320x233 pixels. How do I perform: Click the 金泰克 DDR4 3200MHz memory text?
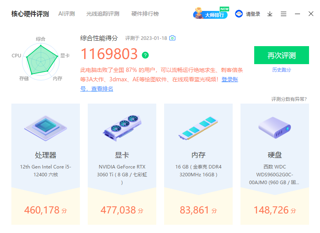(198, 171)
